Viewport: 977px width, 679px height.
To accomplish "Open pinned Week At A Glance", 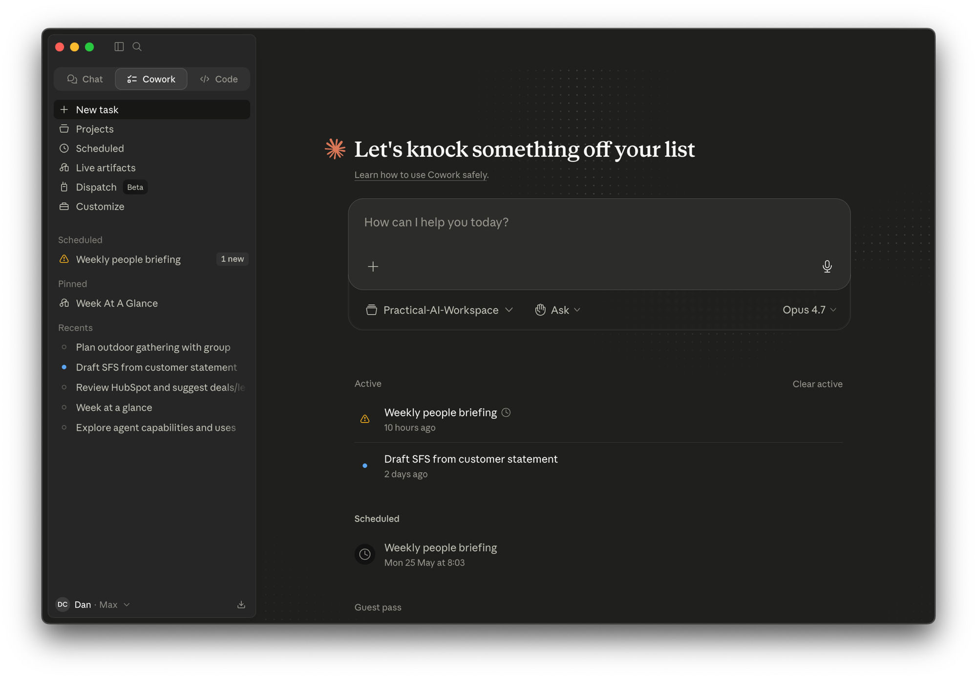I will click(152, 303).
